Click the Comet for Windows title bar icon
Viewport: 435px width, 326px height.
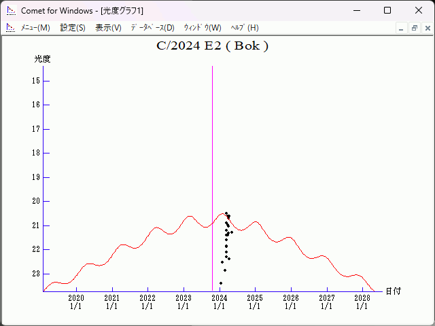(x=10, y=10)
